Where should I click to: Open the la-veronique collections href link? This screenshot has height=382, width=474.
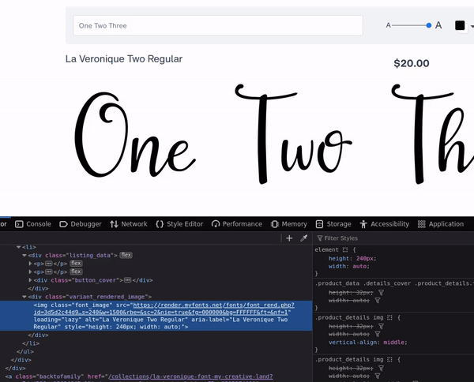pyautogui.click(x=190, y=376)
